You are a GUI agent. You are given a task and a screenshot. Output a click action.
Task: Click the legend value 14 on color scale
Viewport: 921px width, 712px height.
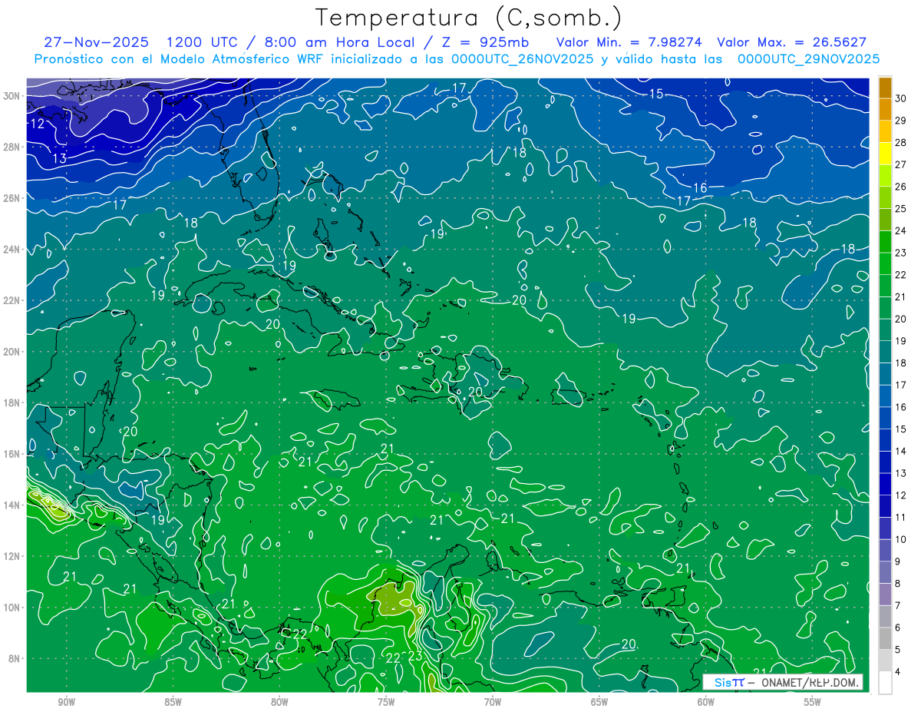coord(901,451)
